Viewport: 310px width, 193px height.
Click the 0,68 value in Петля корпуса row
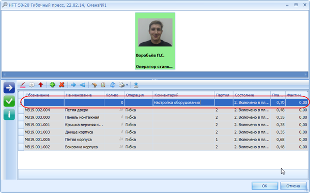click(278, 139)
